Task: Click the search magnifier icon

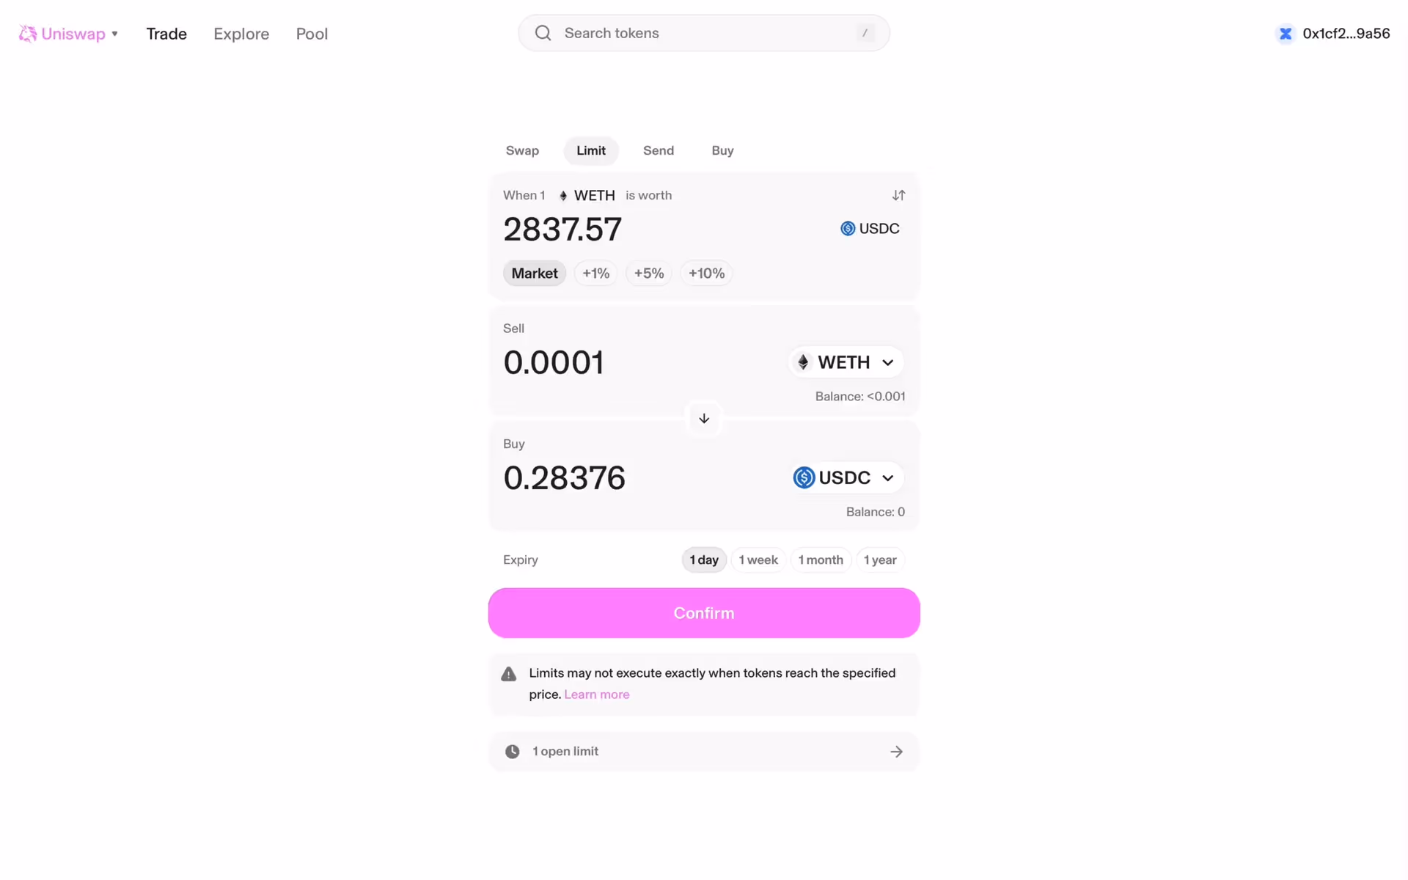Action: point(543,33)
